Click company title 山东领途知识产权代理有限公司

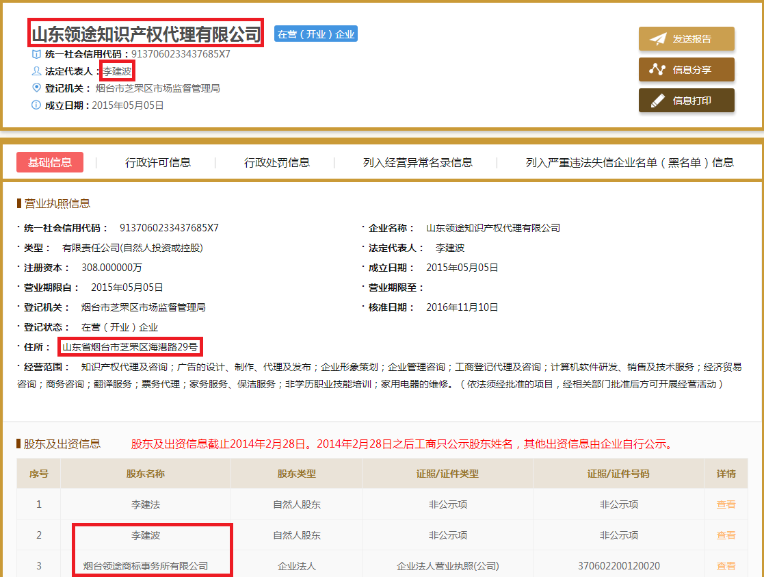click(x=146, y=34)
